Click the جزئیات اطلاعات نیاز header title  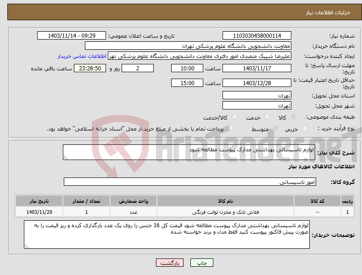pos(328,12)
